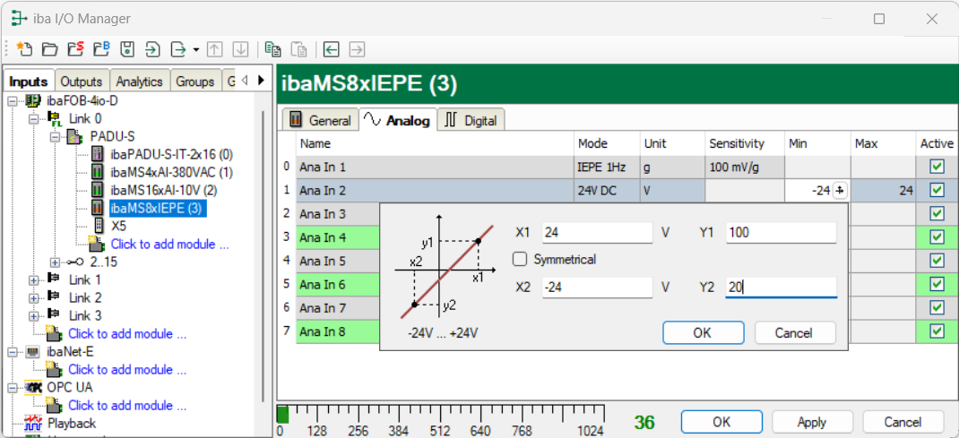Click the X1 input field containing 24
959x438 pixels.
[598, 233]
